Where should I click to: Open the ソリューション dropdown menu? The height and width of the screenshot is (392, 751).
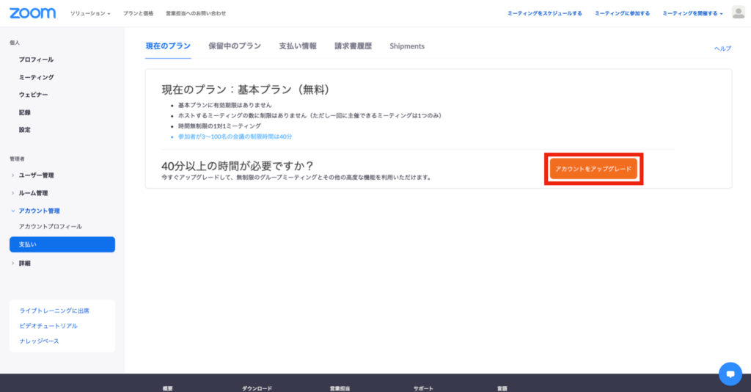pyautogui.click(x=90, y=13)
